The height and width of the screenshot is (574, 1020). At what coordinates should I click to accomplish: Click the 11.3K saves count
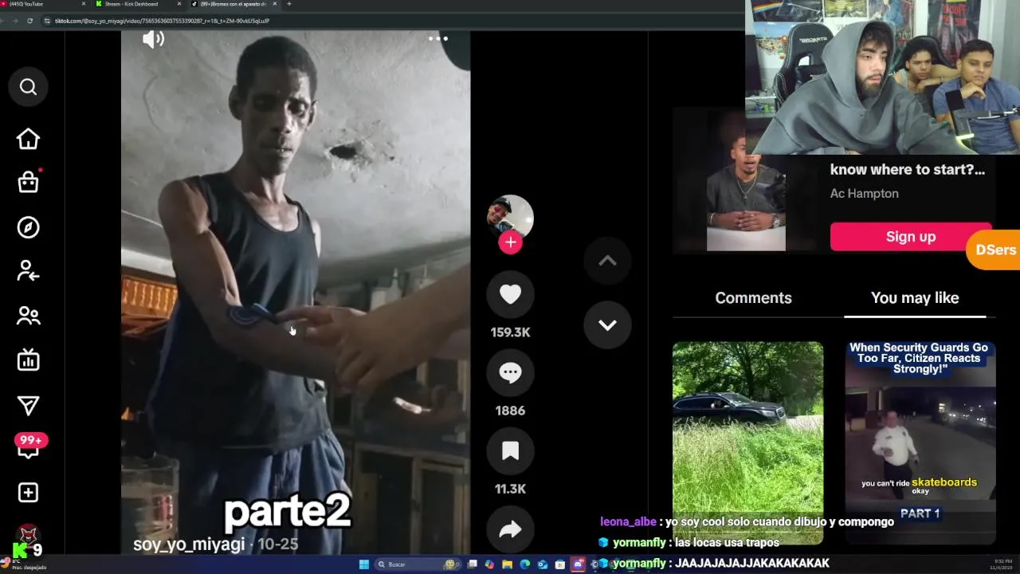click(x=510, y=489)
